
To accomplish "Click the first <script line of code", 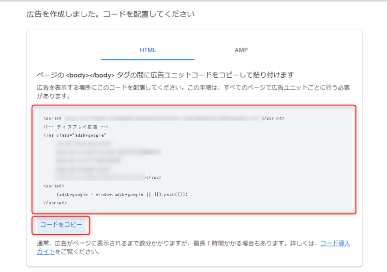I will pos(164,118).
